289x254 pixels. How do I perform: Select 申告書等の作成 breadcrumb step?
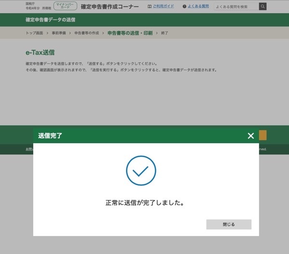coord(87,33)
